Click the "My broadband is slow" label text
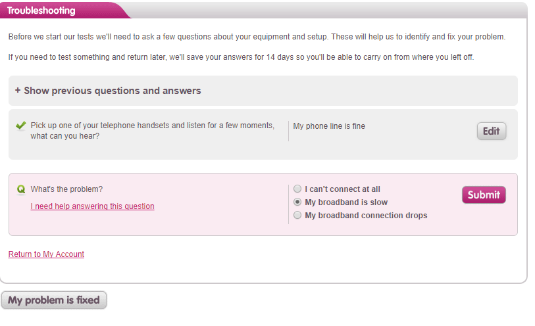The width and height of the screenshot is (535, 326). 346,202
